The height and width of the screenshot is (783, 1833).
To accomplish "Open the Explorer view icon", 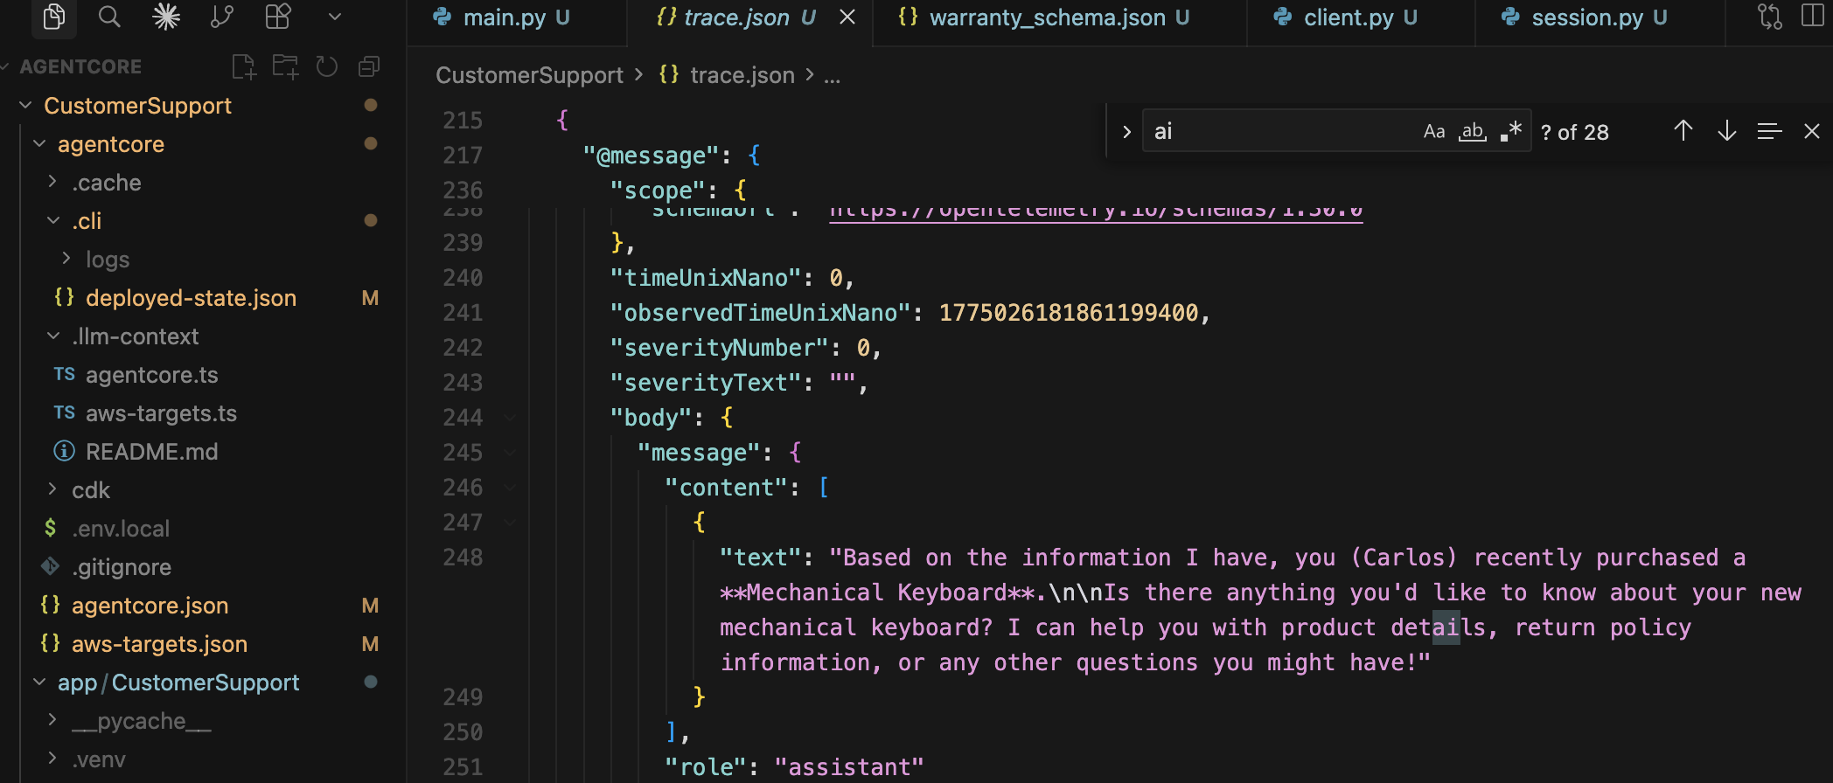I will pyautogui.click(x=54, y=17).
